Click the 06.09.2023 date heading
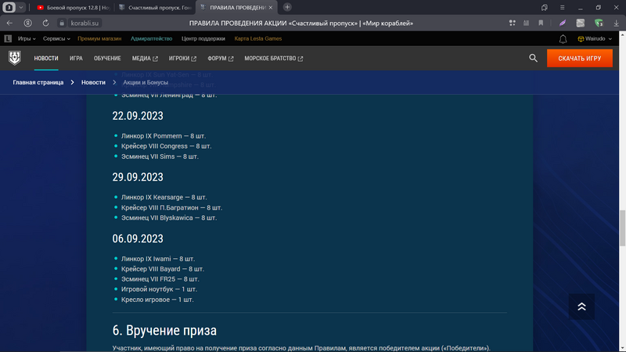Image resolution: width=626 pixels, height=352 pixels. pos(138,239)
